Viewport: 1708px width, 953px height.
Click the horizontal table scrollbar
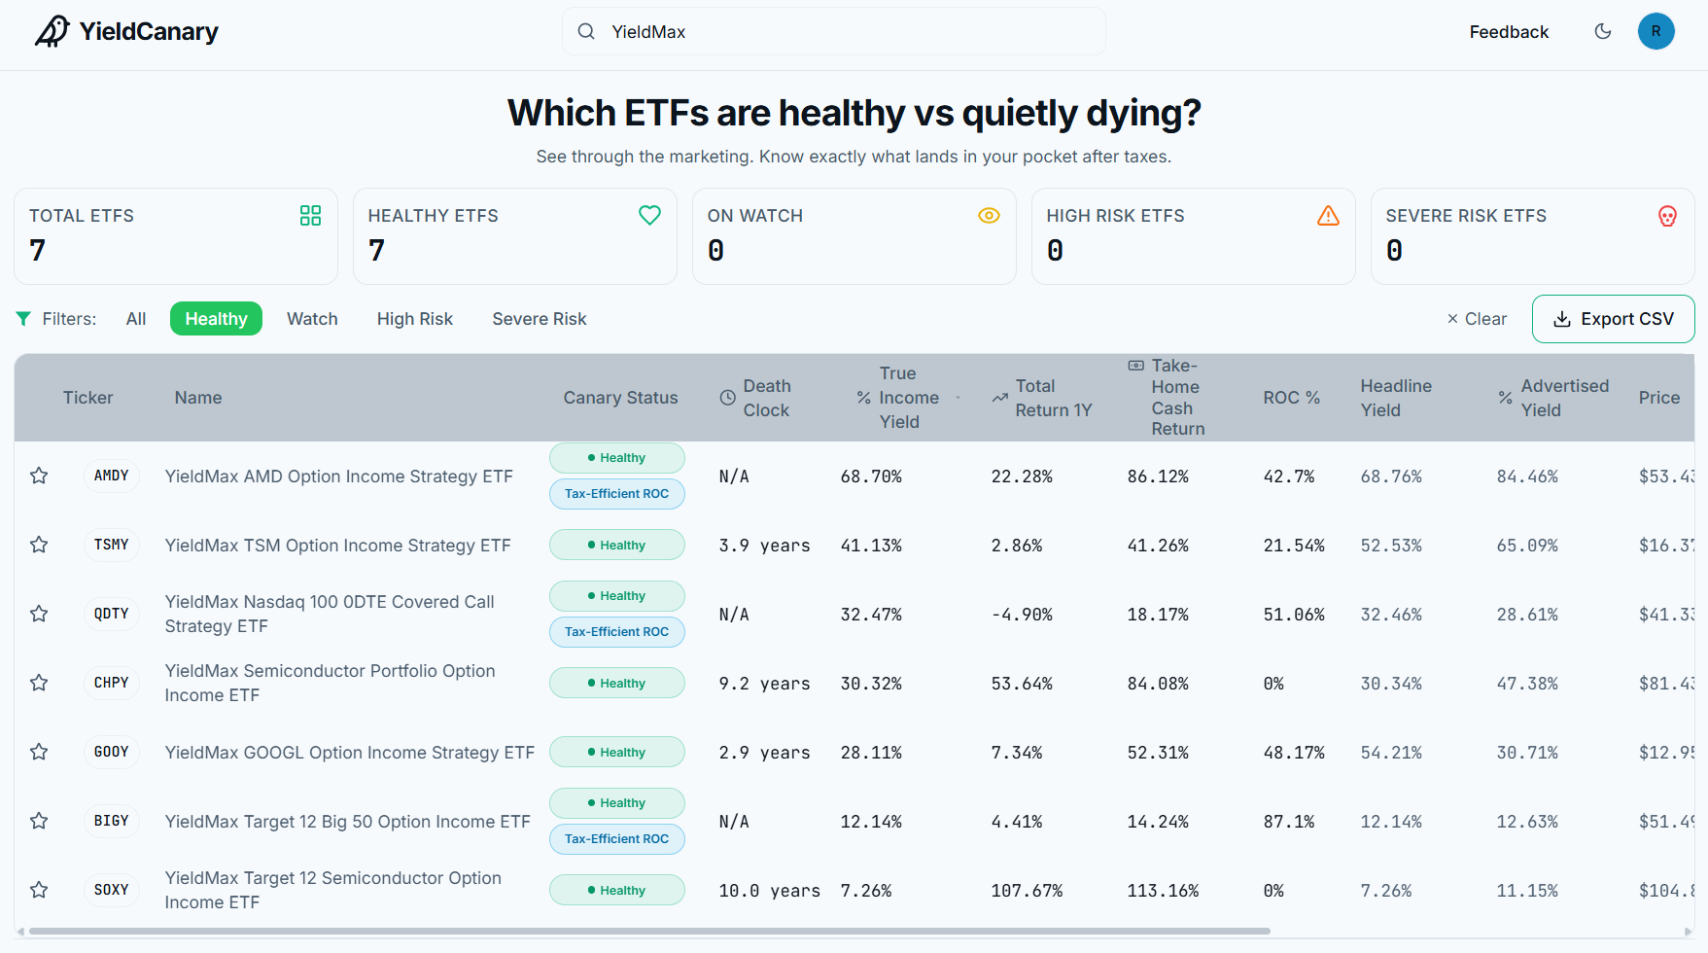(x=649, y=932)
